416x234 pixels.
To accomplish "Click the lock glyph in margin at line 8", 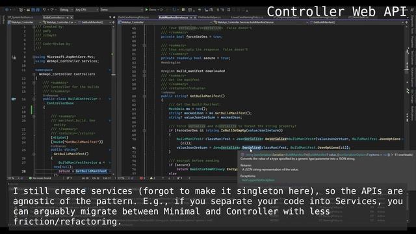I will 14,57.
